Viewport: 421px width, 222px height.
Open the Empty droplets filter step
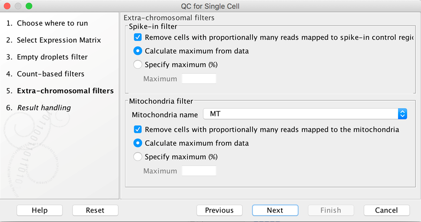click(52, 57)
